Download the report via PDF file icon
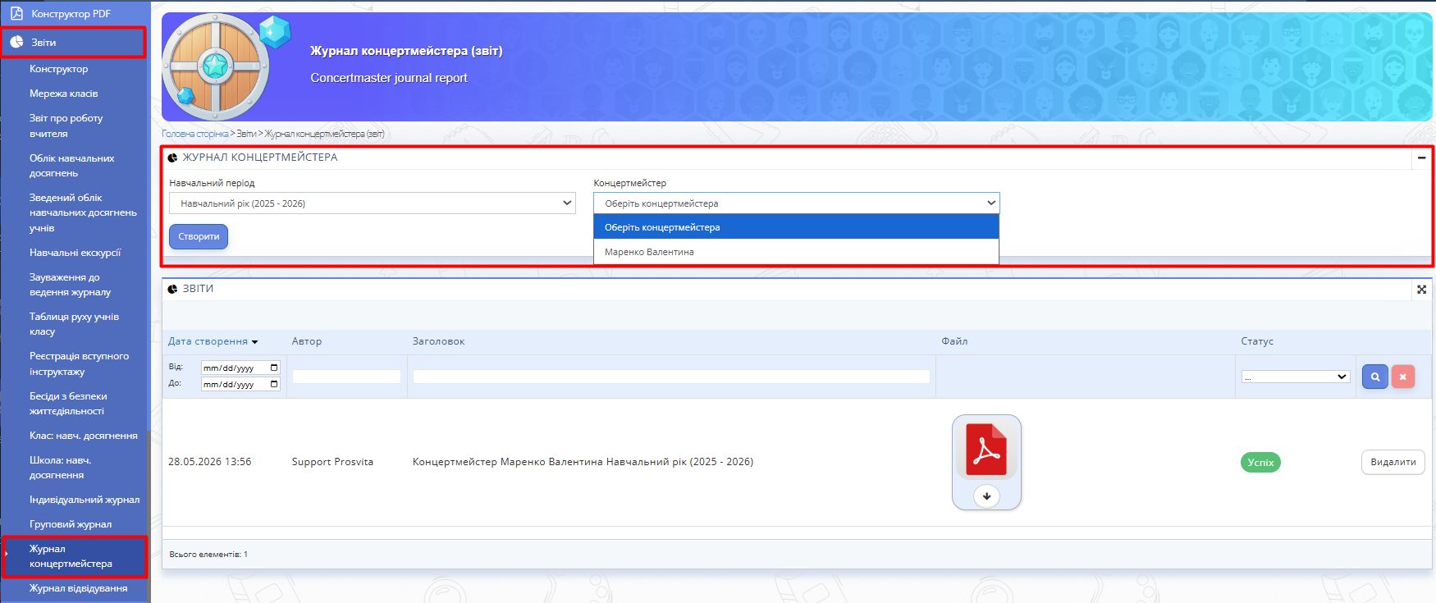Screen dimensions: 1436x603 (986, 449)
